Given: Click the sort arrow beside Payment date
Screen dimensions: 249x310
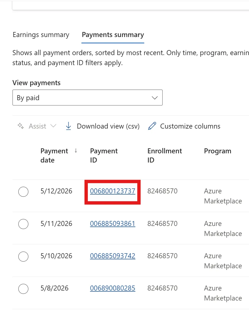Looking at the screenshot, I should [76, 151].
